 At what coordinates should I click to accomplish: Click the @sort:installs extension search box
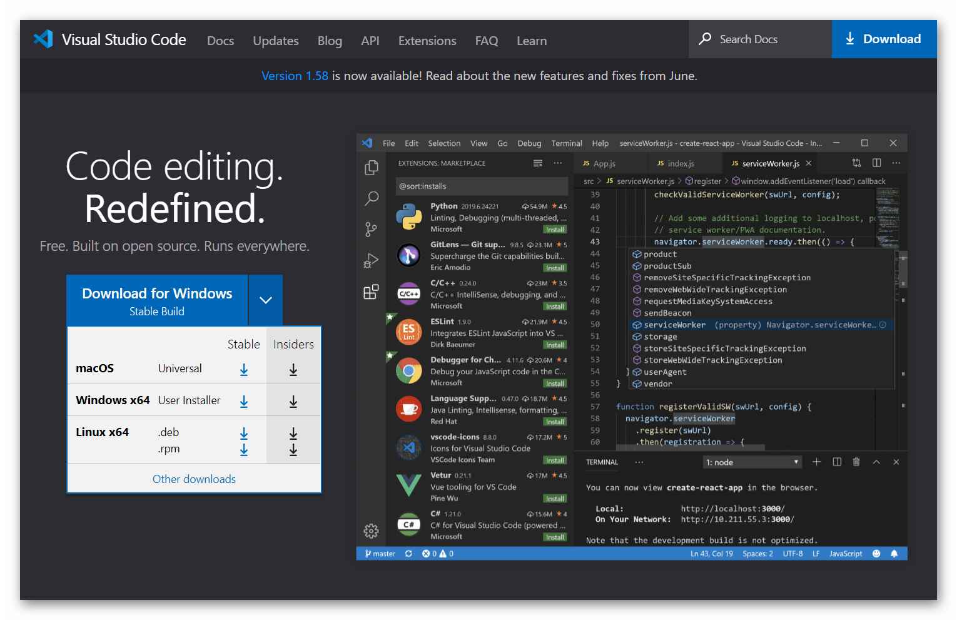tap(482, 186)
